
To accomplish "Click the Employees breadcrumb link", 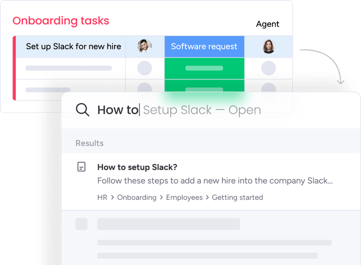I will pyautogui.click(x=185, y=198).
